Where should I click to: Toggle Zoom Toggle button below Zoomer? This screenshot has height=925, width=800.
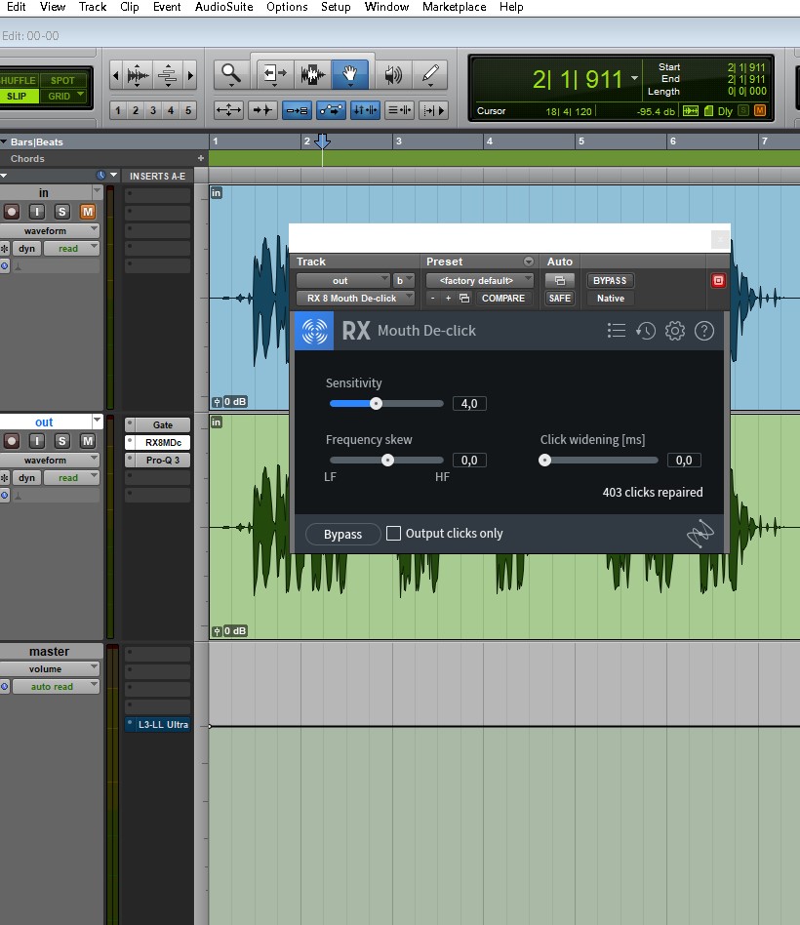[x=228, y=110]
